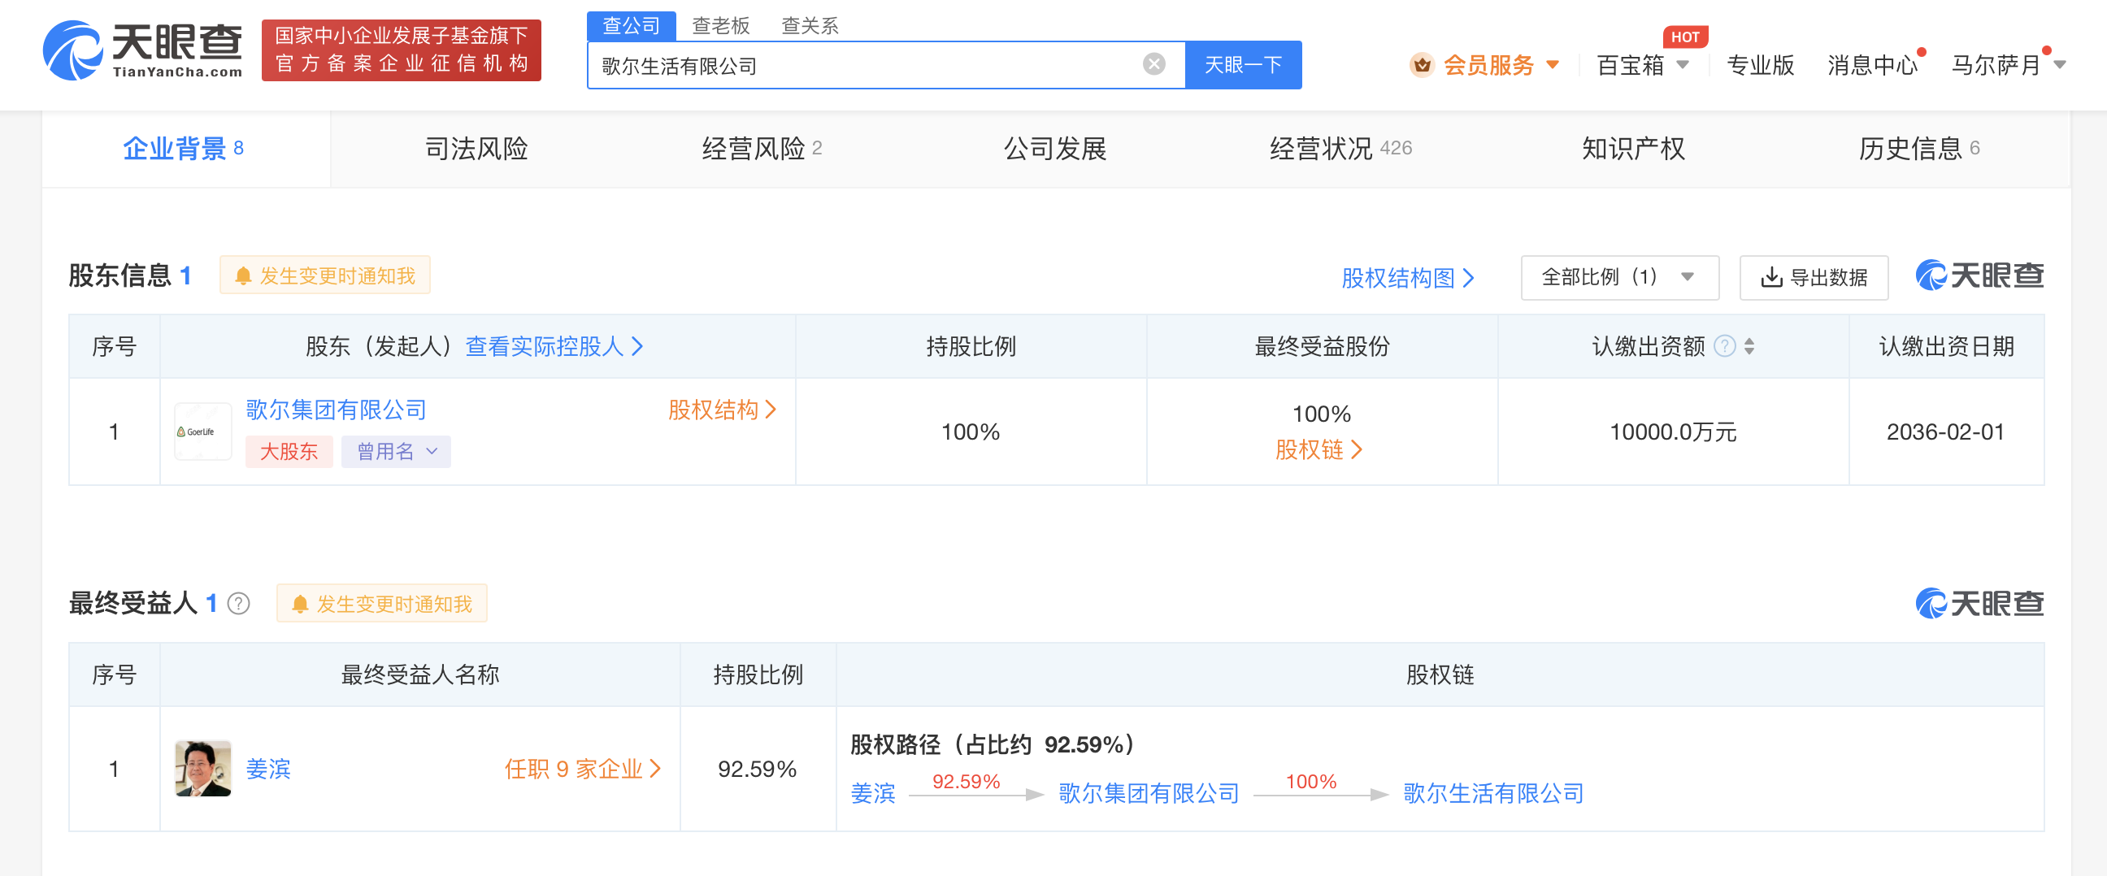The image size is (2107, 876).
Task: Sort by 认缴出资额 using sort arrows
Action: (1749, 346)
